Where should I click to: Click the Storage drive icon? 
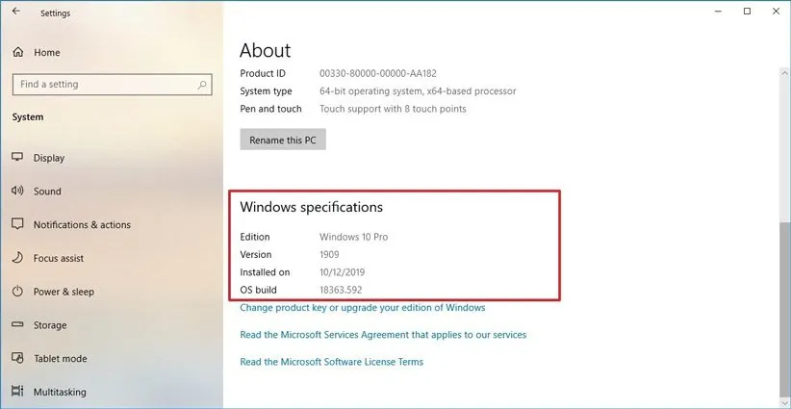coord(17,325)
